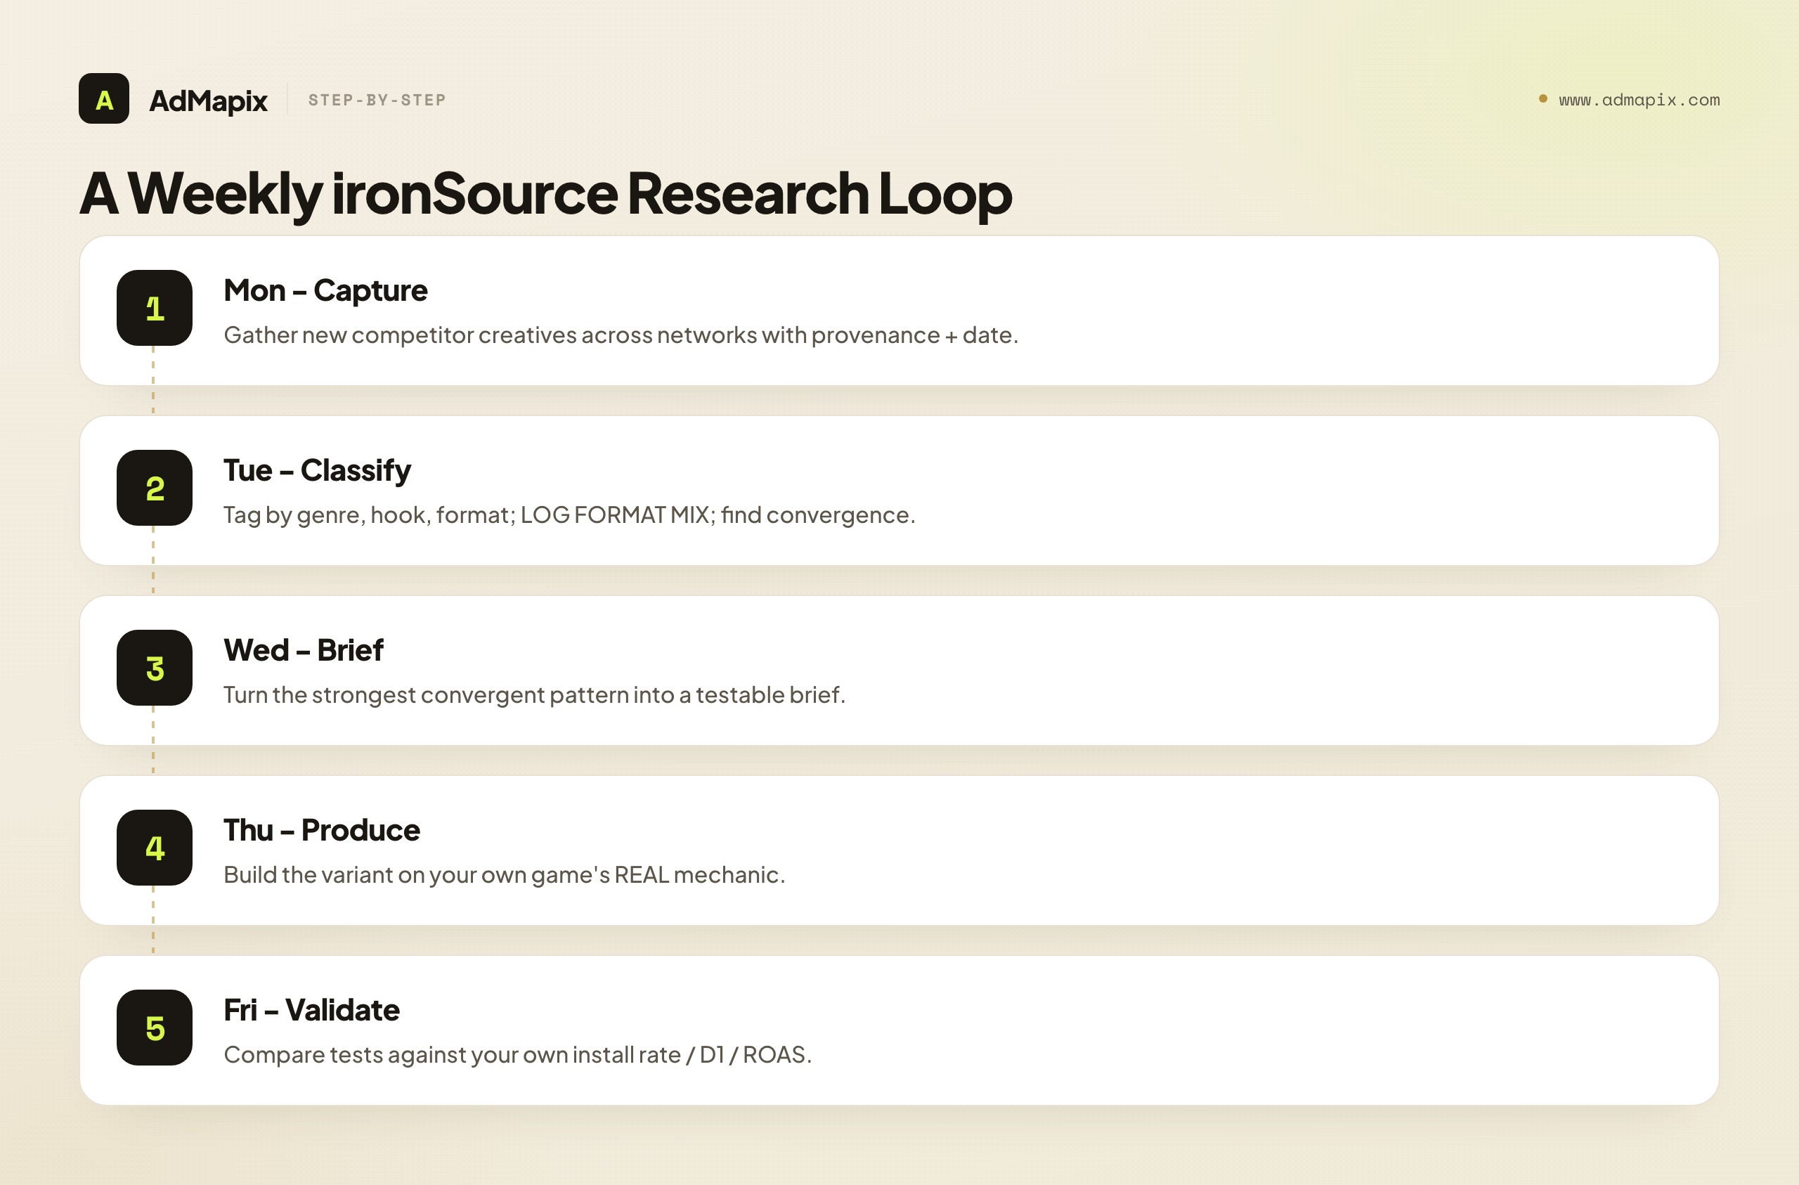Click the STEP-BY-STEP label
1799x1185 pixels.
[x=377, y=100]
